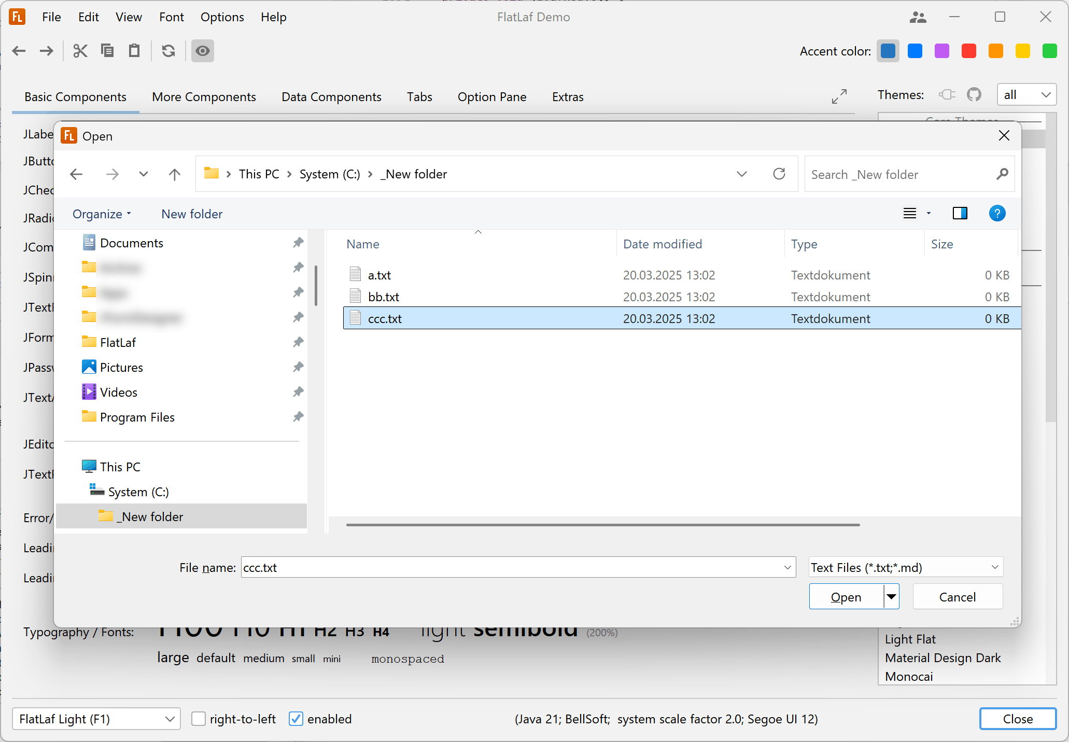
Task: Click pin icon beside Program Files
Action: tap(298, 417)
